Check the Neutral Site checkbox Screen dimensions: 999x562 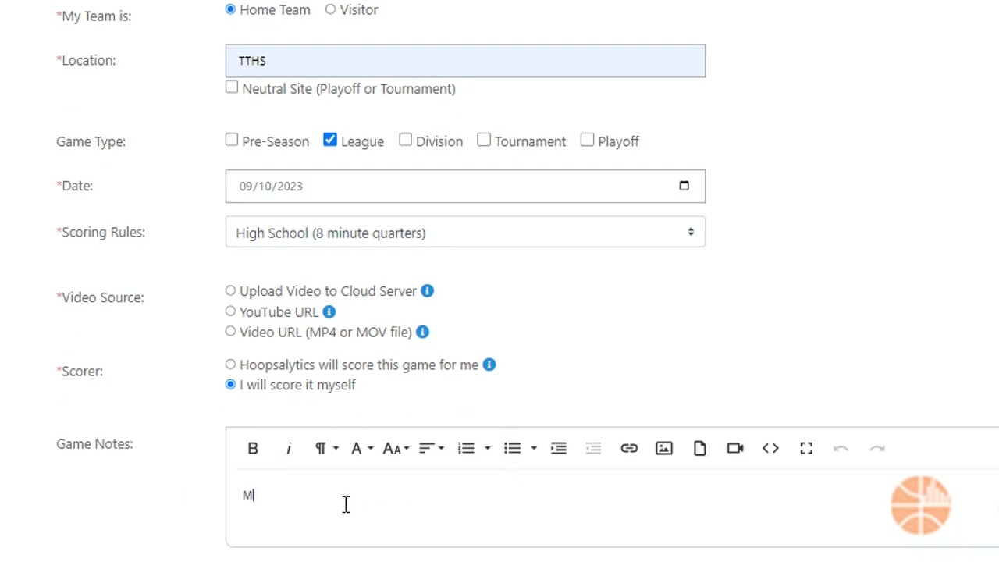232,87
